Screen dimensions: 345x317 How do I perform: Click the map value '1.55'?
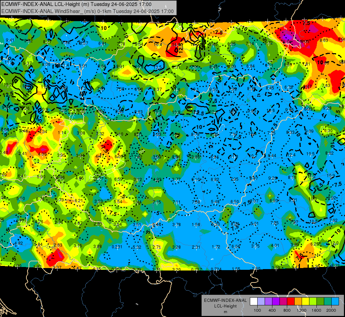click(x=236, y=269)
